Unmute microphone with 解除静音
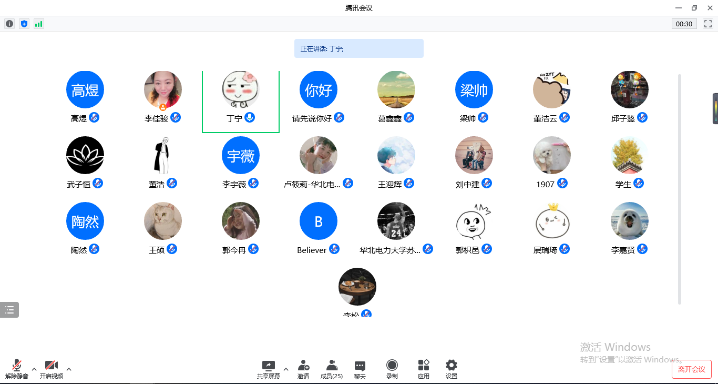 tap(17, 369)
